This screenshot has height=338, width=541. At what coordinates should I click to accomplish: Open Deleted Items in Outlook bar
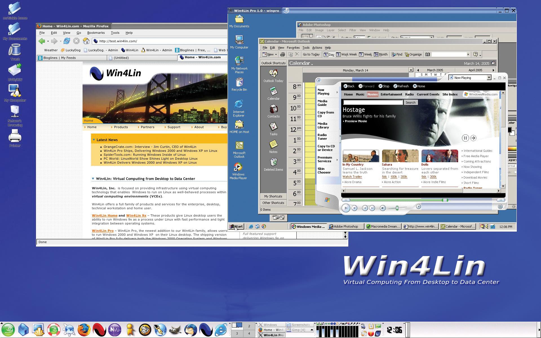point(273,164)
